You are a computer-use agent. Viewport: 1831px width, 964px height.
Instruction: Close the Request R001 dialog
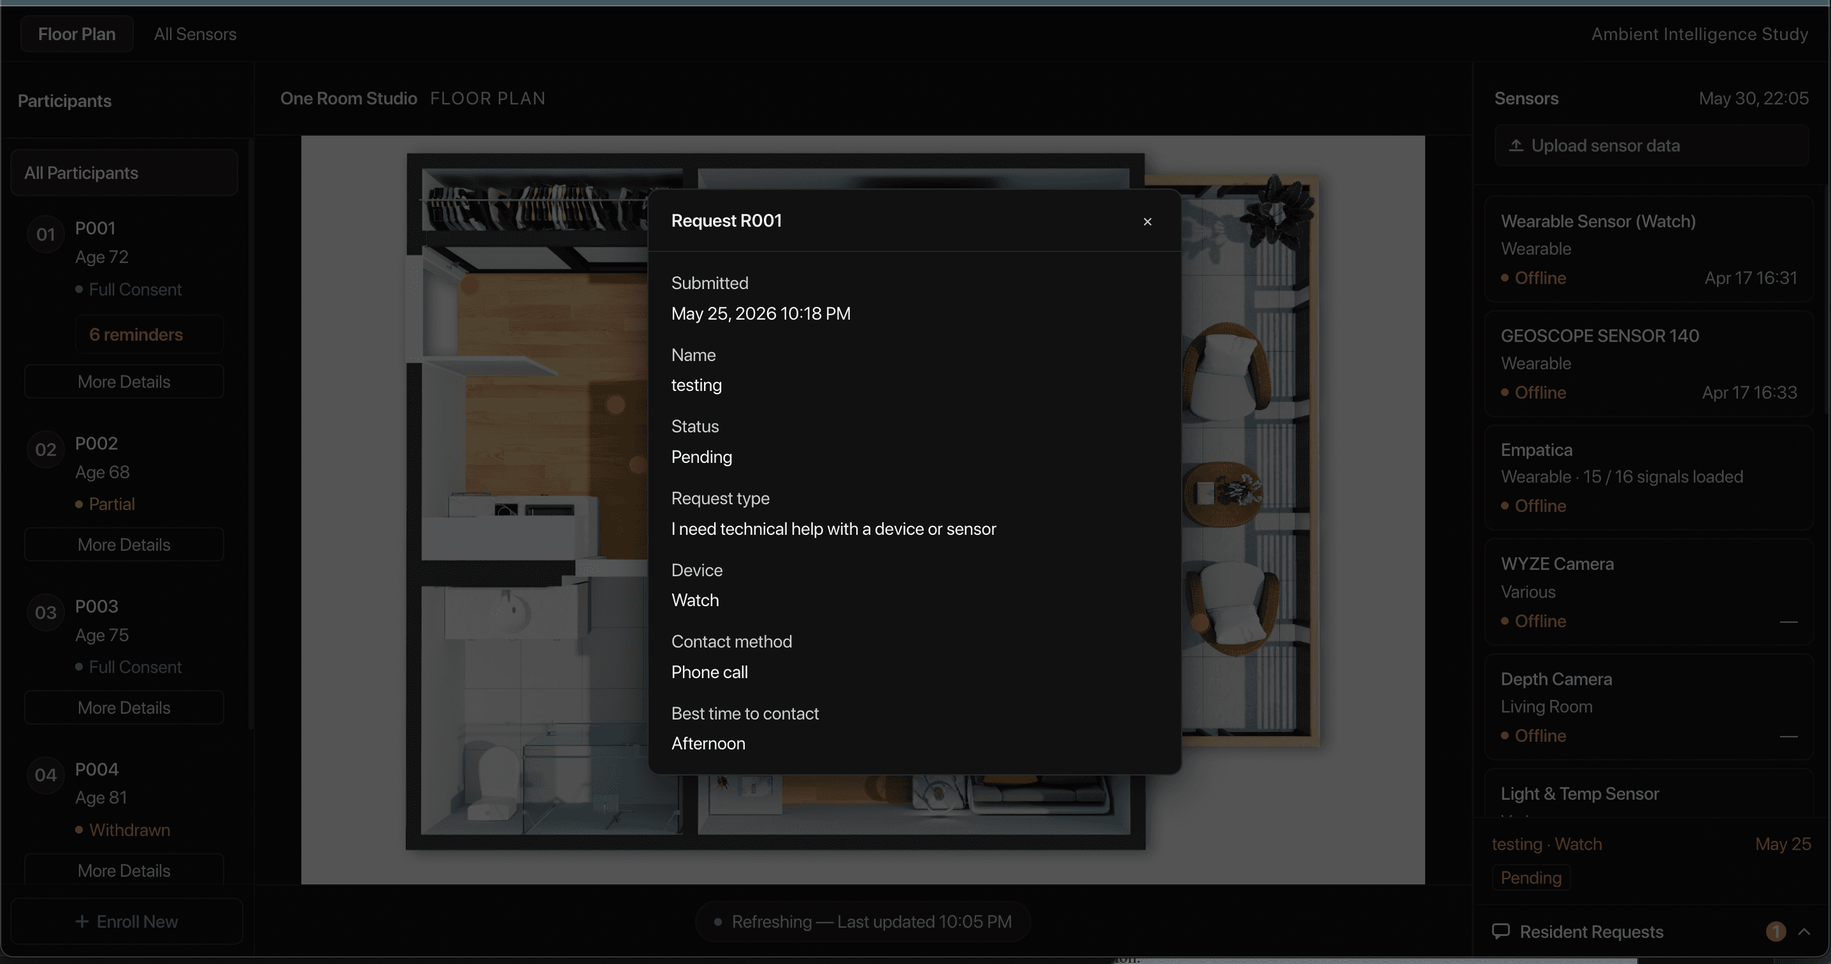click(1147, 222)
